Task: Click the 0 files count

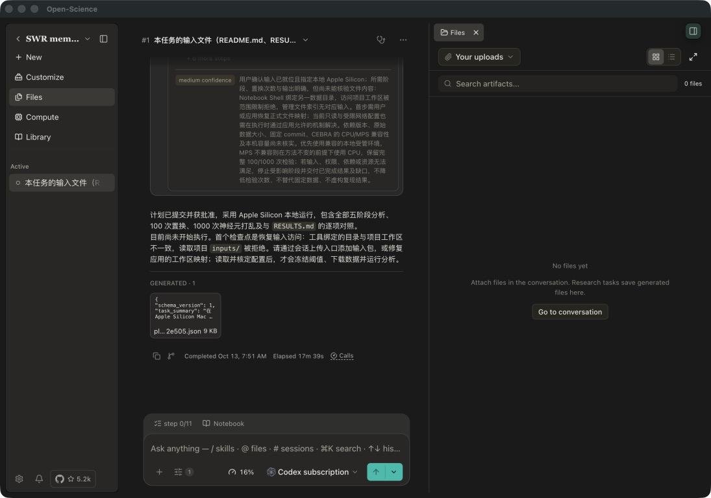Action: [x=693, y=84]
